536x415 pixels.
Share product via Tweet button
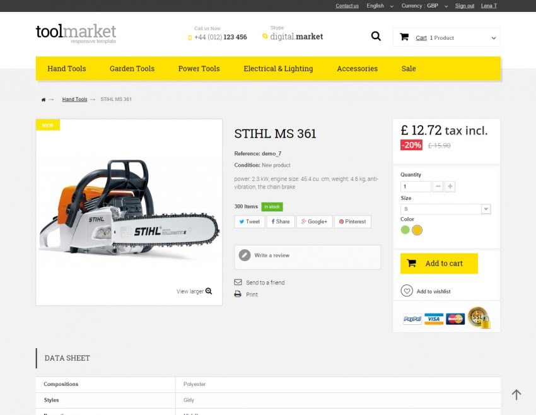(x=250, y=221)
